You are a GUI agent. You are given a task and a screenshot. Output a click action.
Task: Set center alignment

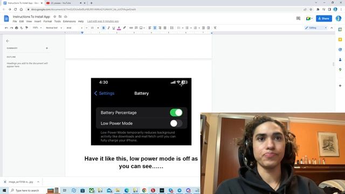click(155, 28)
